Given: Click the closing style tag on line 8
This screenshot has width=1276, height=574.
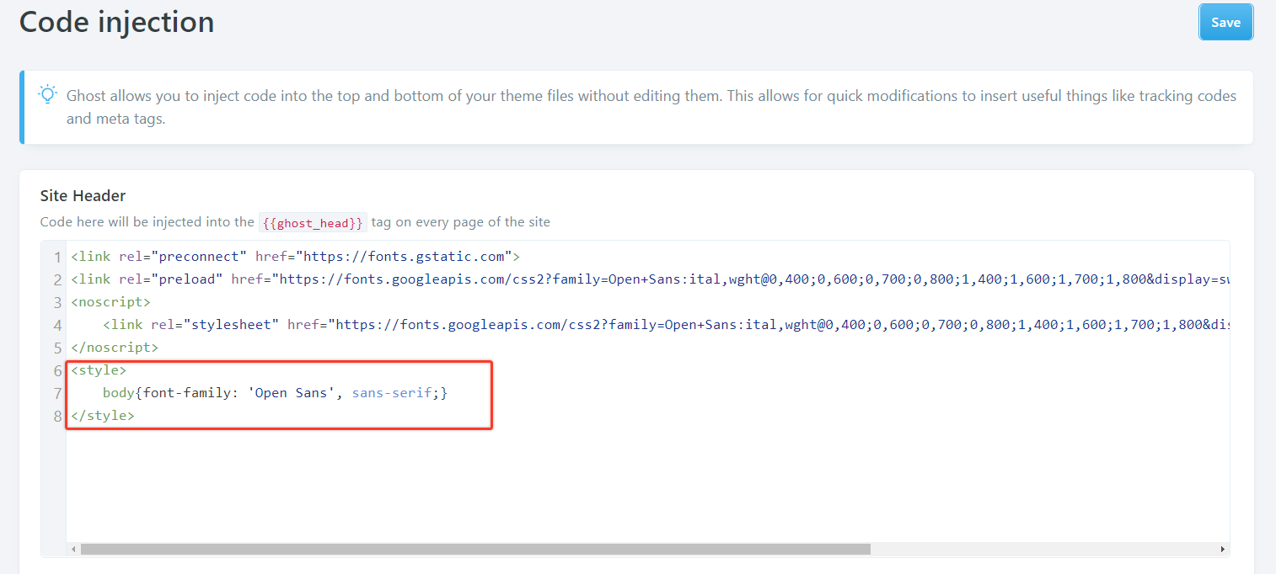Looking at the screenshot, I should (x=103, y=416).
